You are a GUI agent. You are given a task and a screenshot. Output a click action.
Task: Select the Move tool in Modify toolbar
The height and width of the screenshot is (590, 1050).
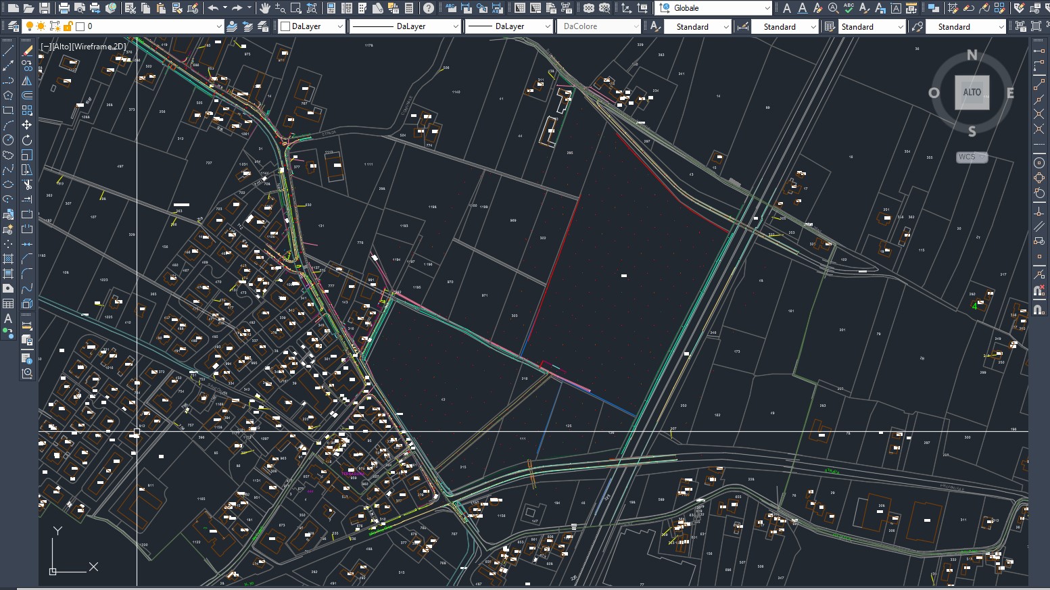click(27, 125)
